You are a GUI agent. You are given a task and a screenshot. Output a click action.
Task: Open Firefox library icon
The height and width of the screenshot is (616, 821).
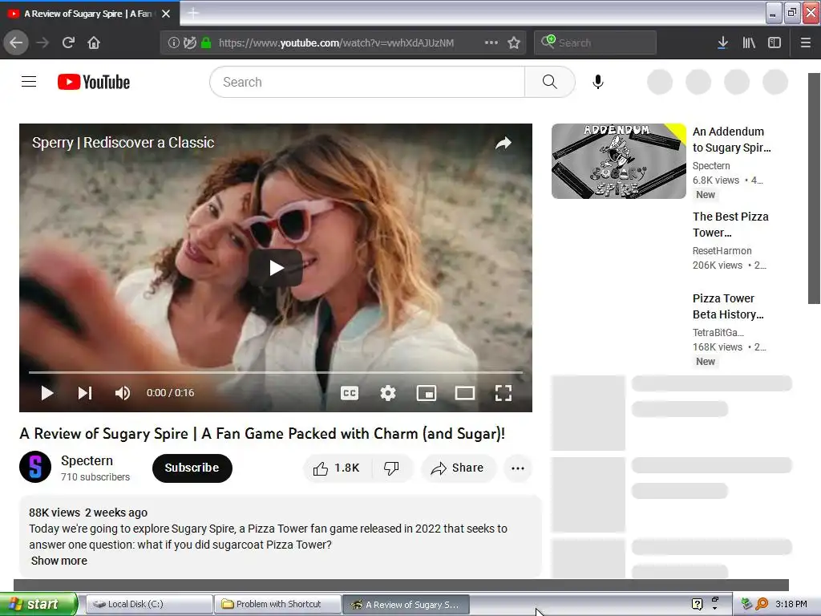click(x=749, y=43)
